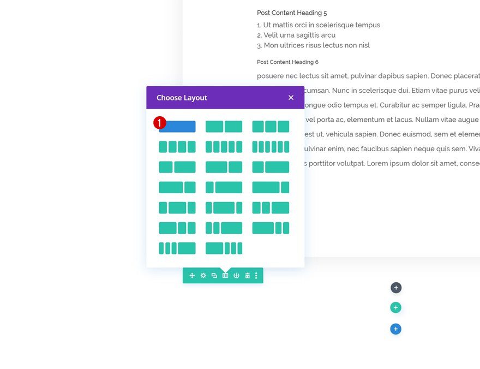The height and width of the screenshot is (369, 480).
Task: Add a new section with the dark plus
Action: [395, 287]
